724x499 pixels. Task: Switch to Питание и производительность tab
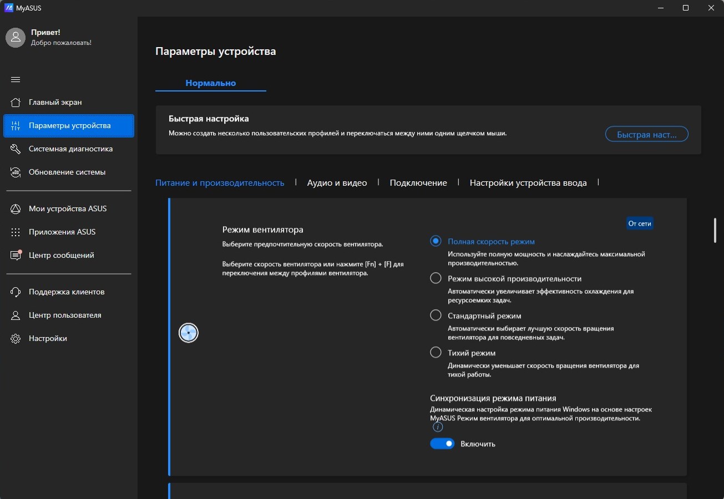click(x=220, y=182)
